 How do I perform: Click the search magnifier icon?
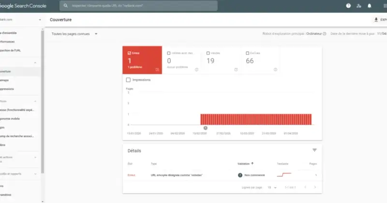pyautogui.click(x=65, y=5)
